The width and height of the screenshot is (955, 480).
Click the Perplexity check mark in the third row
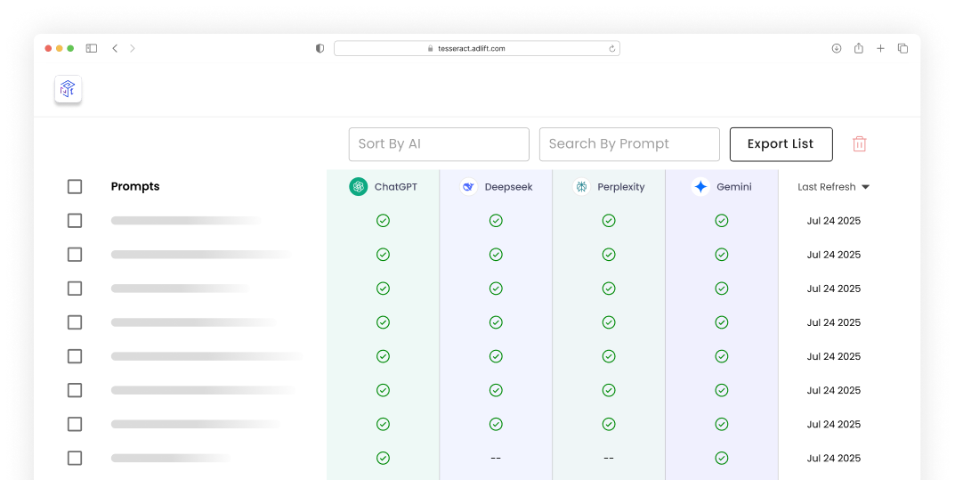(x=609, y=289)
